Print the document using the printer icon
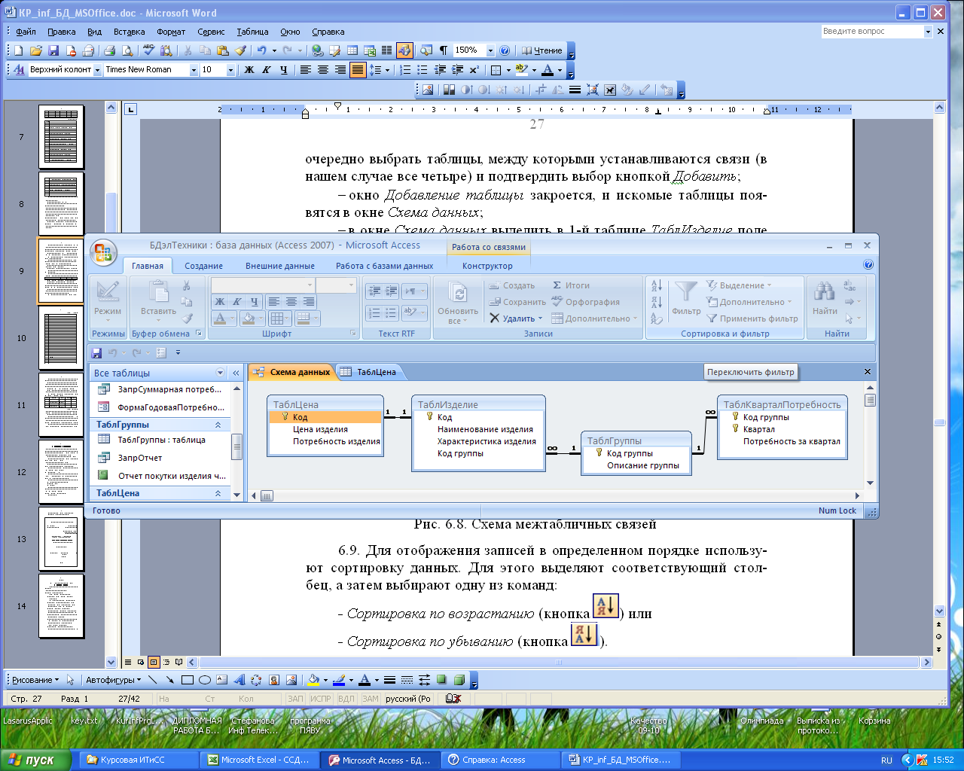Viewport: 964px width, 771px height. pos(109,50)
